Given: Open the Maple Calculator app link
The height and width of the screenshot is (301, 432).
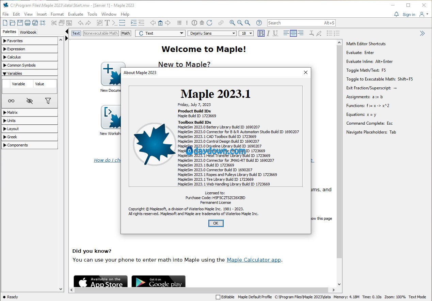Looking at the screenshot, I should tap(254, 260).
